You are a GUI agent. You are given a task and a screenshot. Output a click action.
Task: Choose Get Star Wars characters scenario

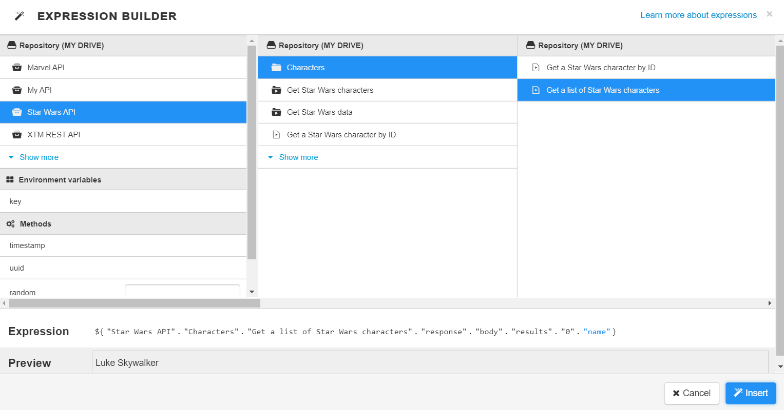pos(388,90)
